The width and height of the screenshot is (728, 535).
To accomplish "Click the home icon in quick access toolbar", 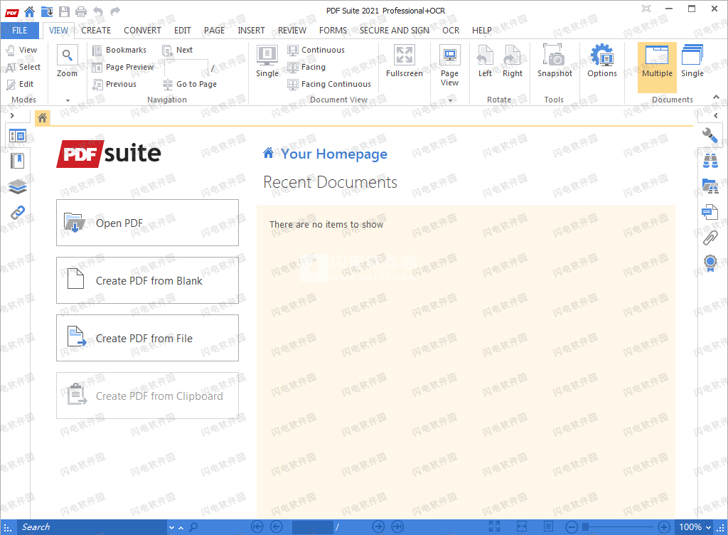I will point(29,11).
